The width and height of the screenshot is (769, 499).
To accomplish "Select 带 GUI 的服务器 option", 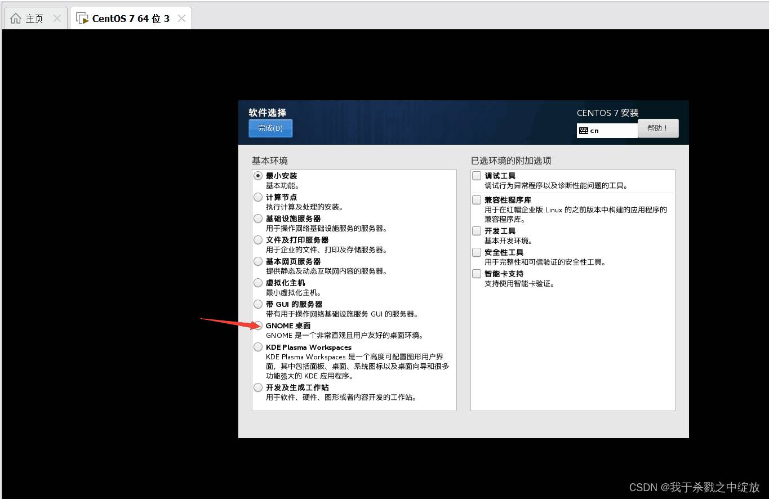I will pyautogui.click(x=258, y=304).
